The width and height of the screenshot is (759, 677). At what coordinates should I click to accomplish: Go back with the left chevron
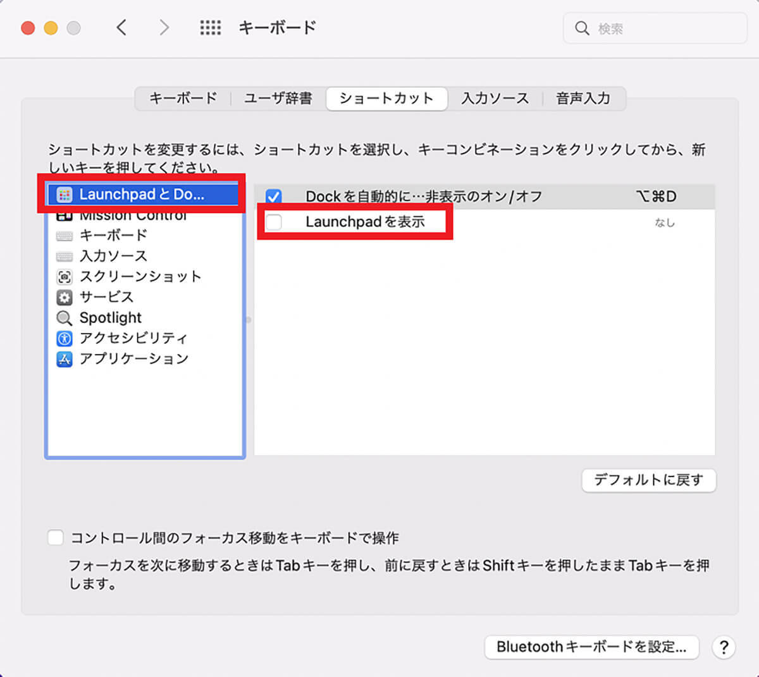pos(122,28)
